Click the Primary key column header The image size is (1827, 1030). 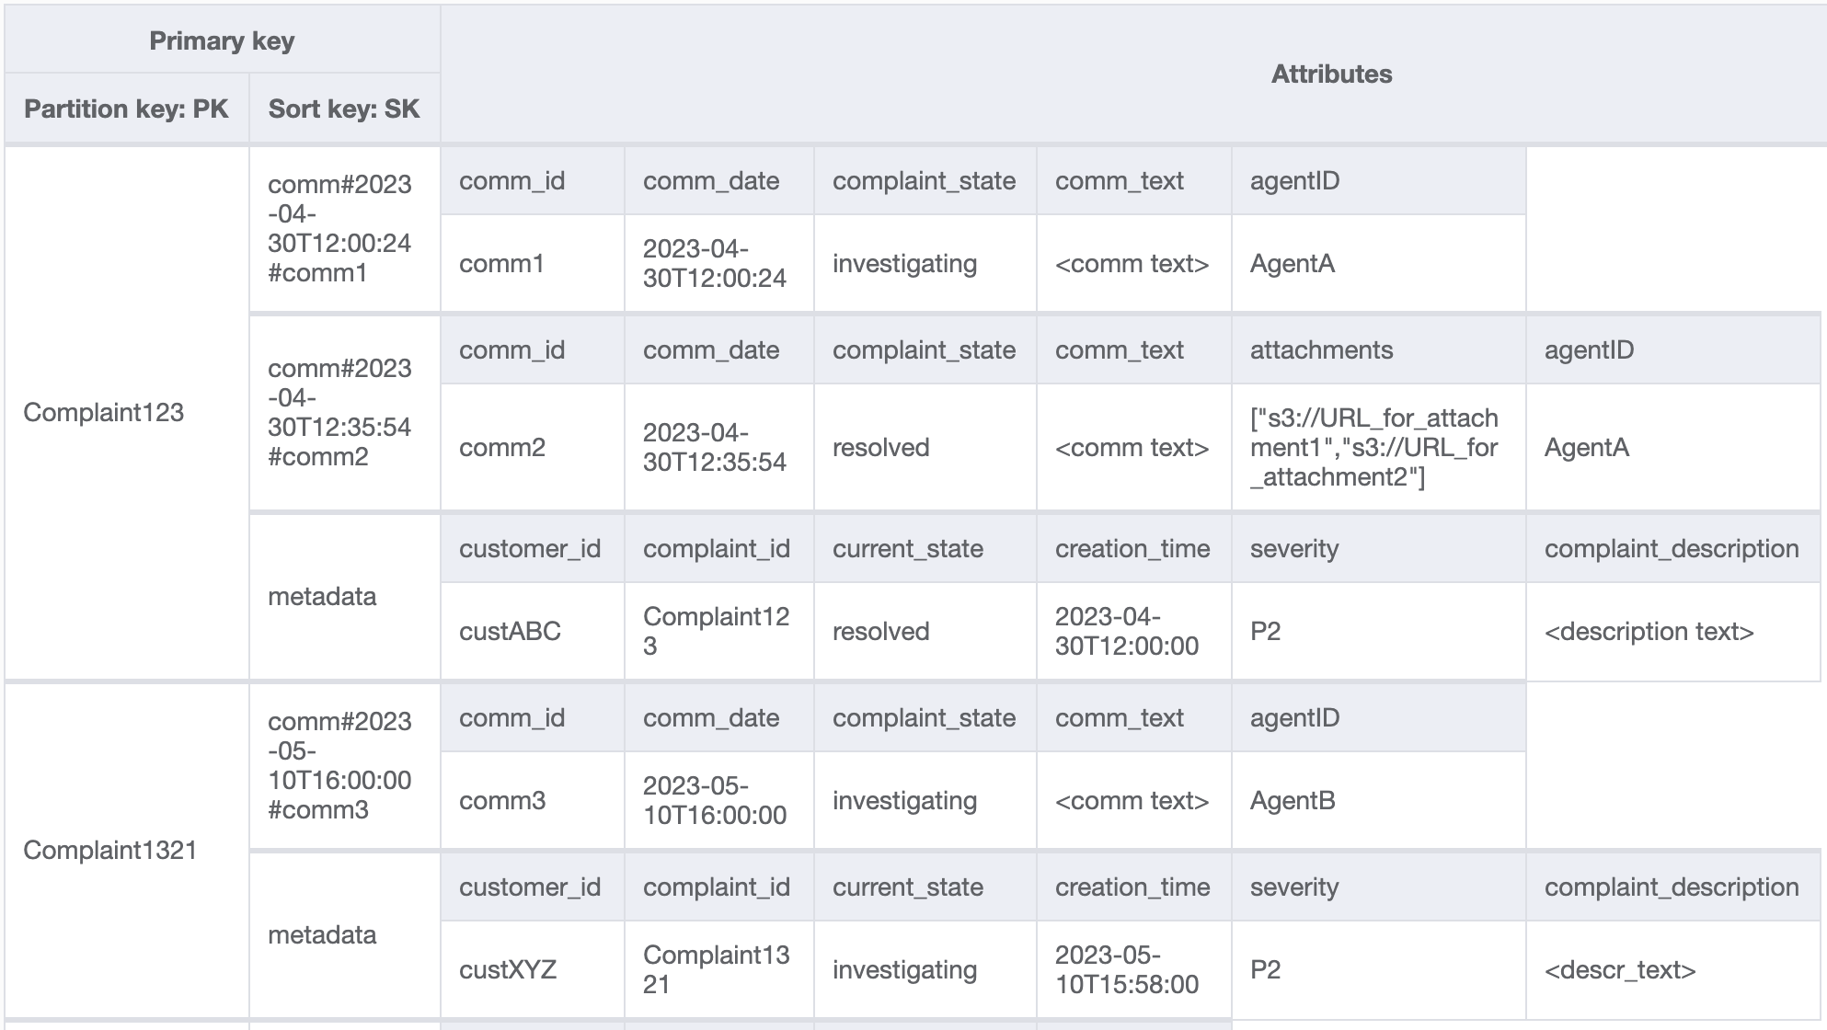pos(220,38)
